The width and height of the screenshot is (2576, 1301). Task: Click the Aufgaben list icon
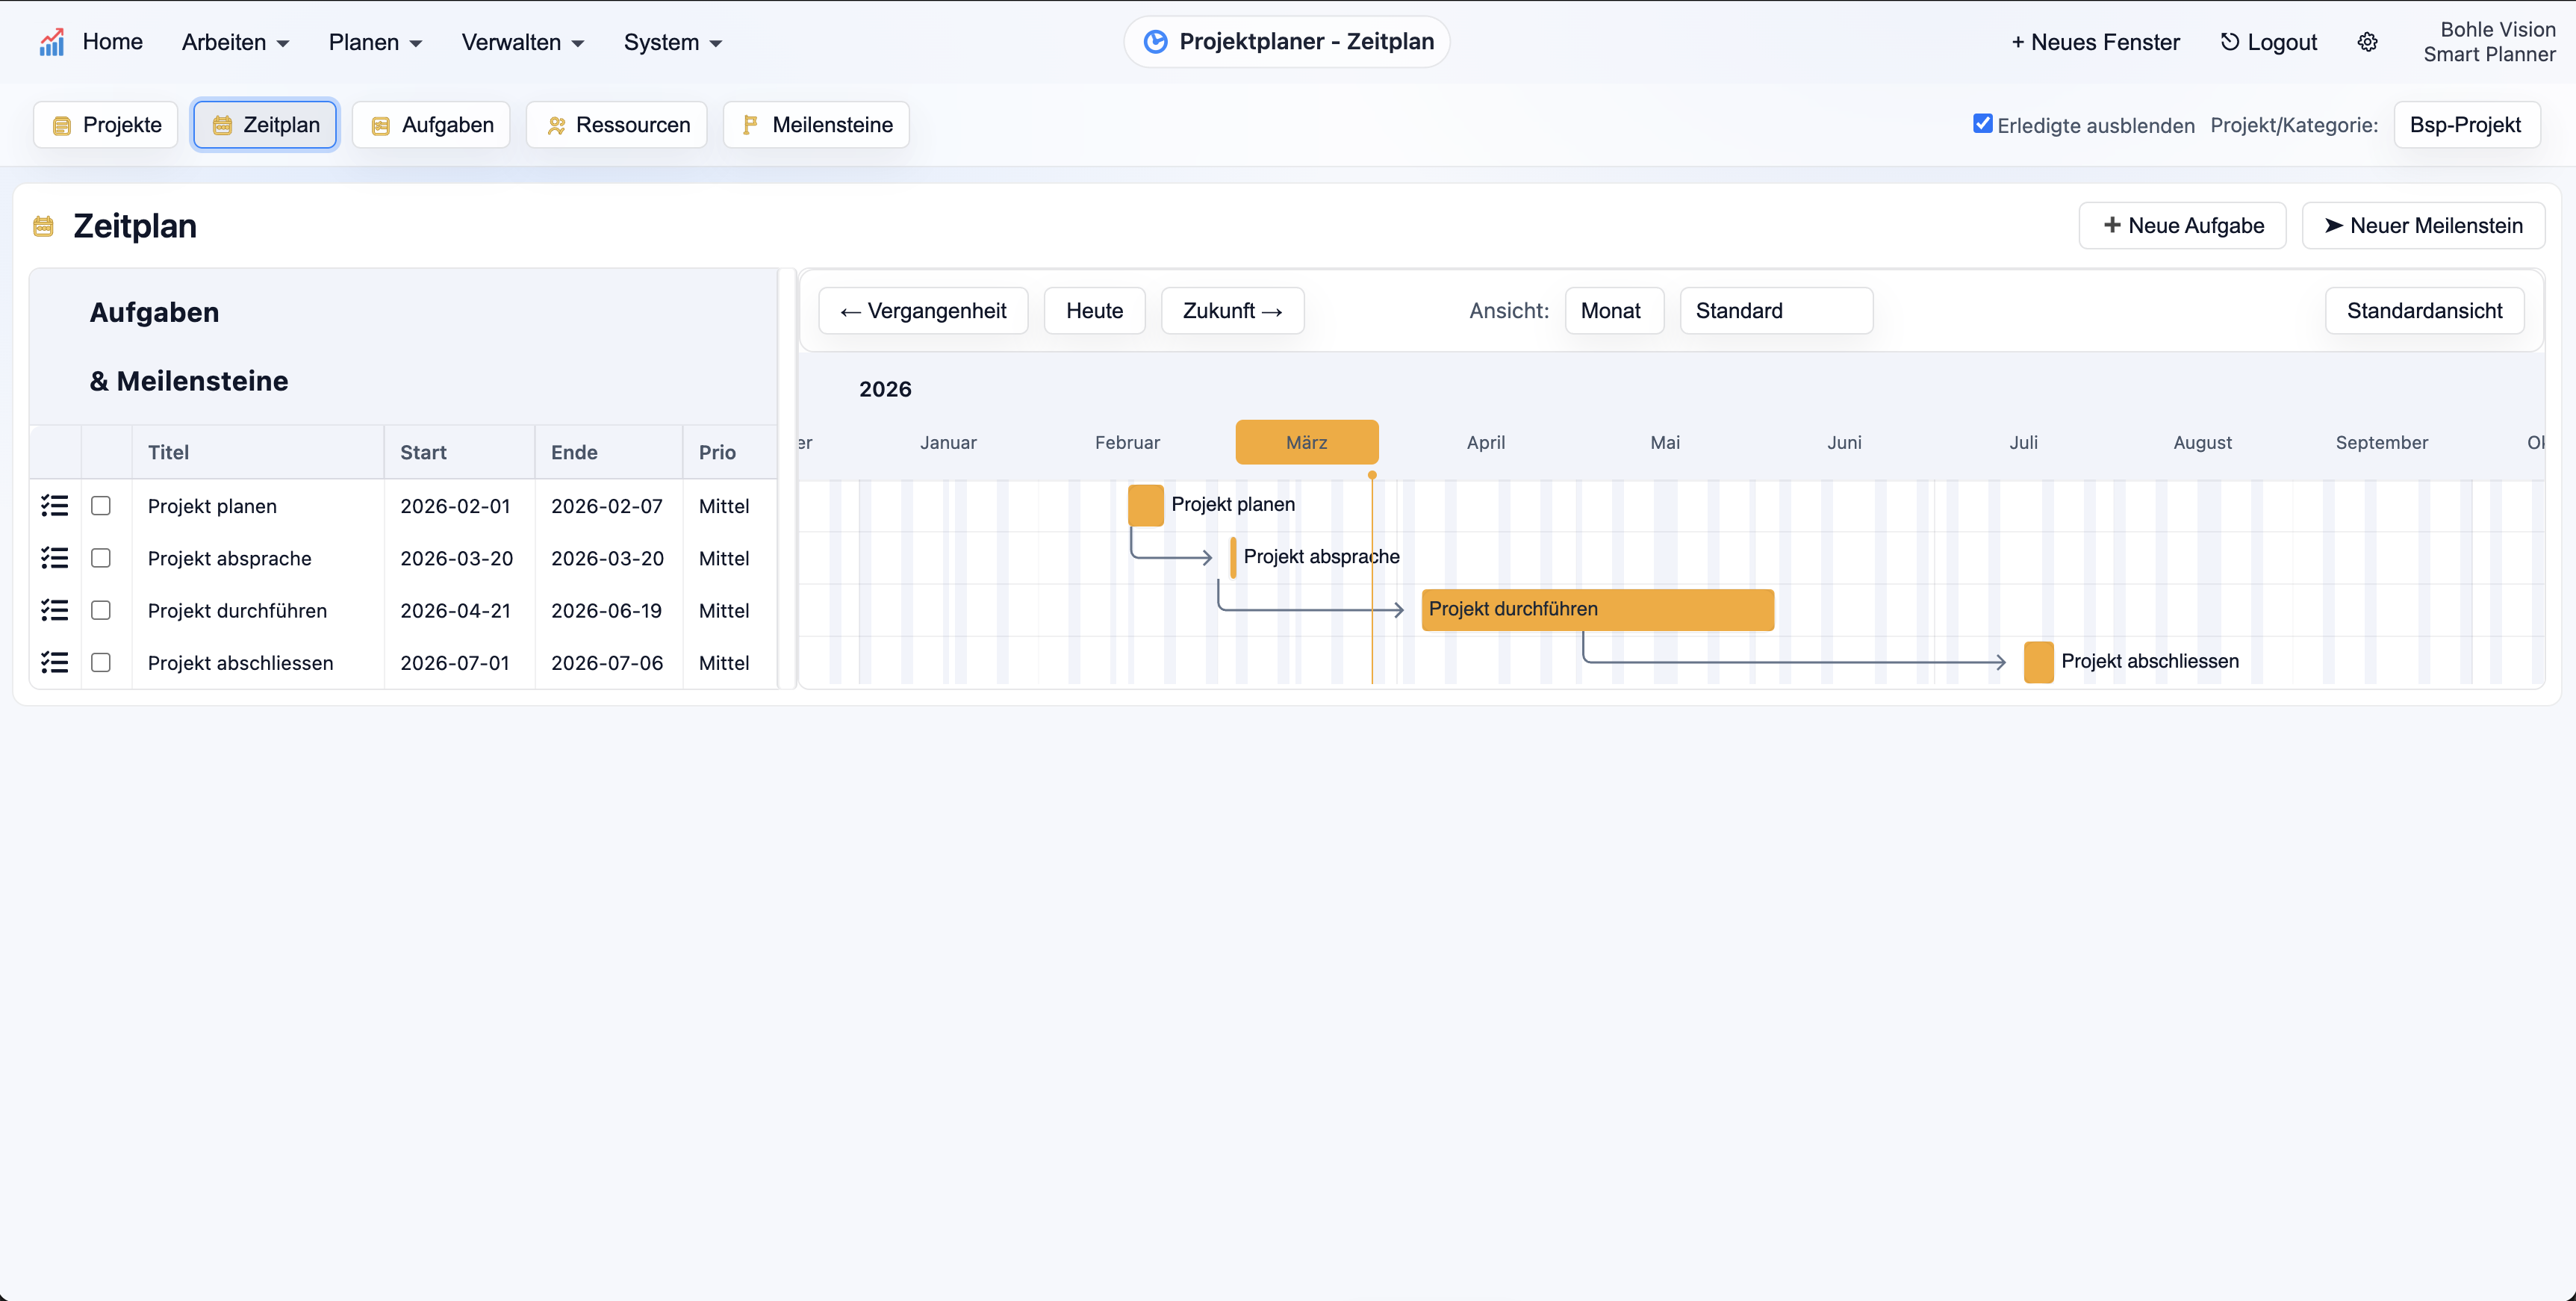[x=379, y=124]
